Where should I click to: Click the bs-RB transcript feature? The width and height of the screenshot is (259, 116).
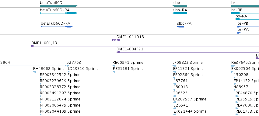[x=245, y=13]
